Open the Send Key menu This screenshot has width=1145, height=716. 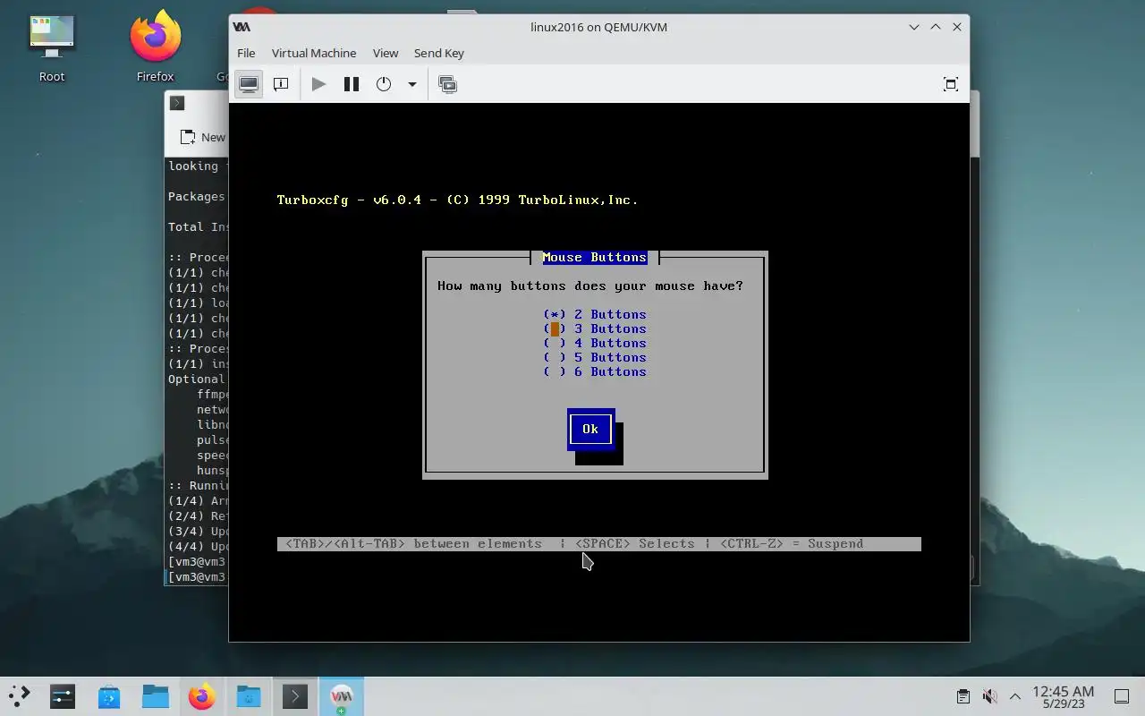[x=439, y=53]
